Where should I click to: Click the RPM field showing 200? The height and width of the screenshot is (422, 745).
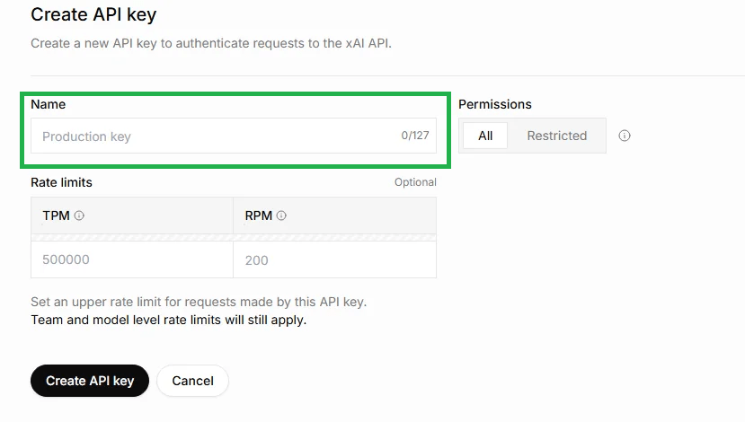pos(334,259)
